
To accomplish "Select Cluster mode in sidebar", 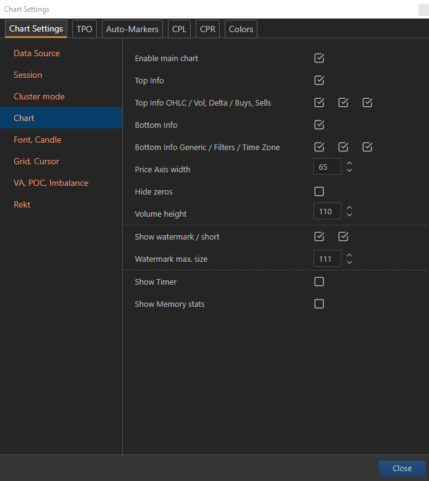I will pos(61,96).
